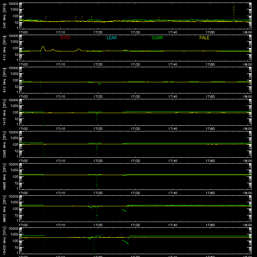Click the 10 y-axis value of 4995 MHz panel

pyautogui.click(x=16, y=183)
